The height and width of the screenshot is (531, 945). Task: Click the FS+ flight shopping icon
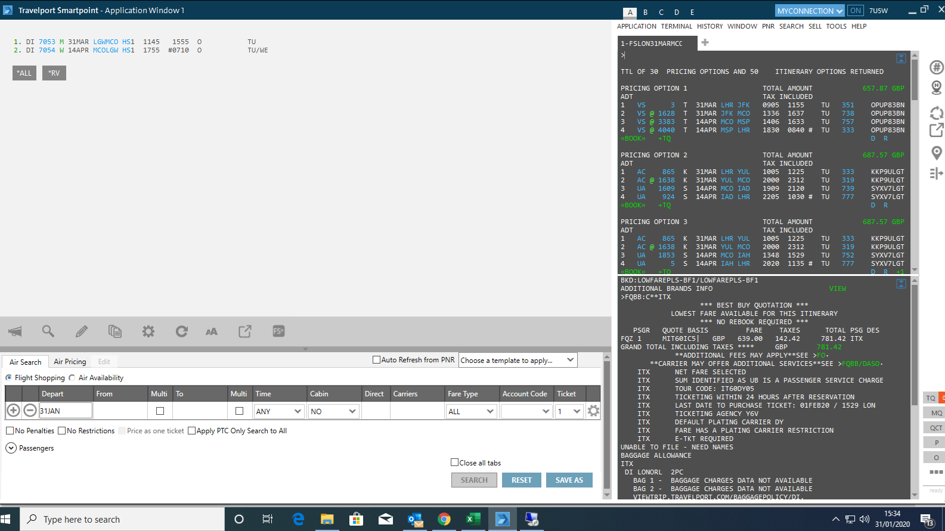click(x=278, y=331)
